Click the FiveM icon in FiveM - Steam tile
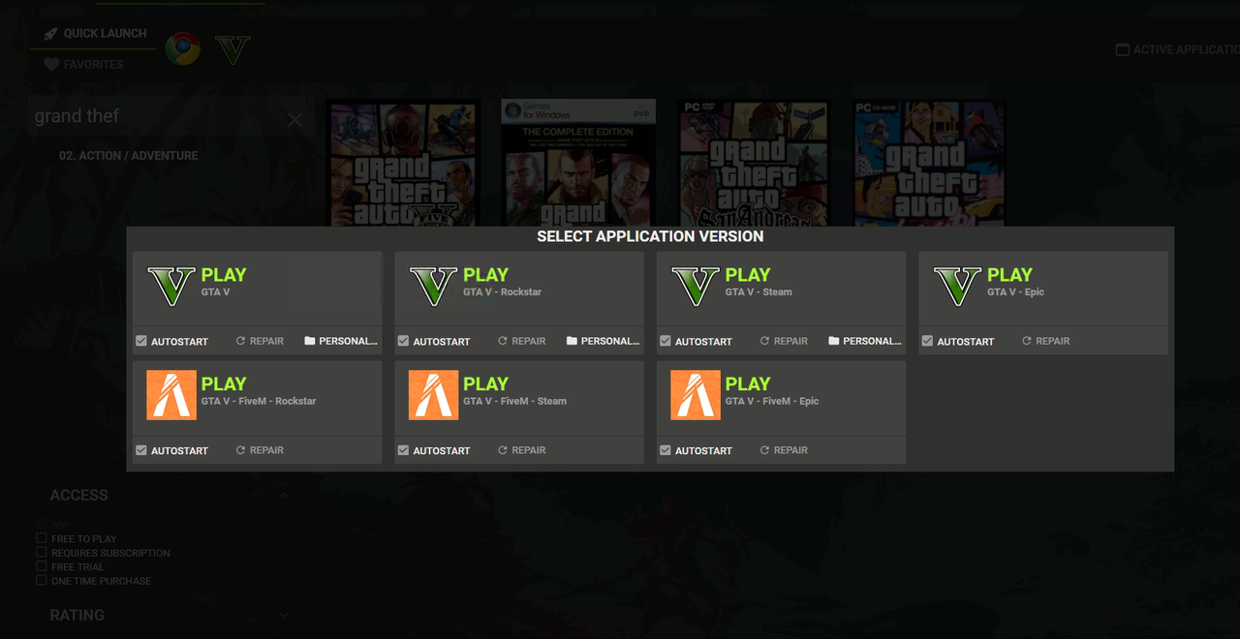1240x639 pixels. click(x=433, y=395)
